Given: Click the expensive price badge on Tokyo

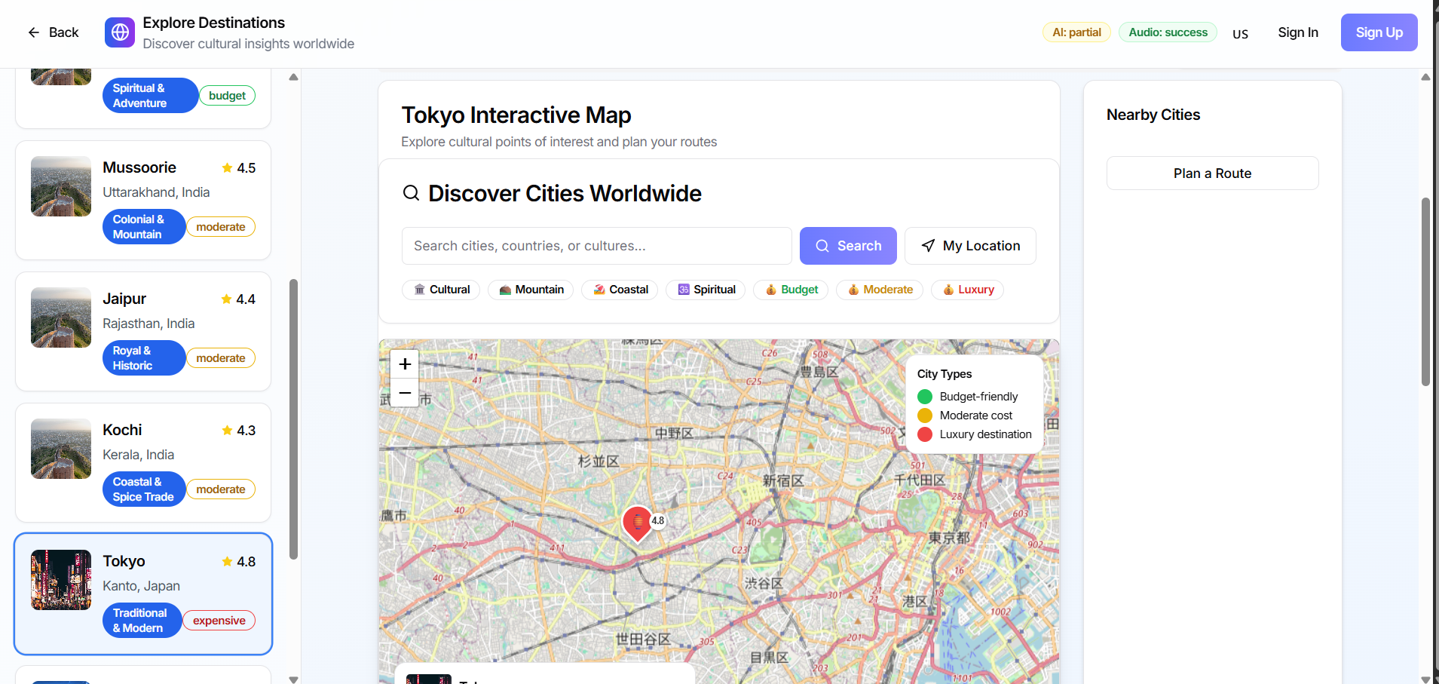Looking at the screenshot, I should (219, 621).
